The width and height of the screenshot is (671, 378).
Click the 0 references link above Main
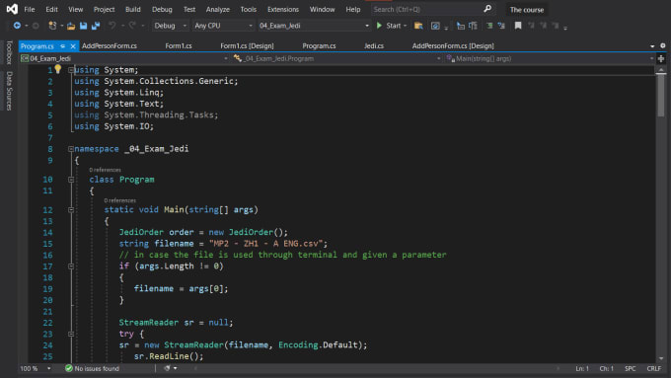119,200
